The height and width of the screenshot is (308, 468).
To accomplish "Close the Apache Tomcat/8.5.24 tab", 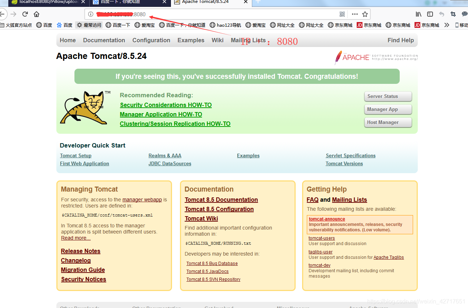I will click(x=246, y=2).
